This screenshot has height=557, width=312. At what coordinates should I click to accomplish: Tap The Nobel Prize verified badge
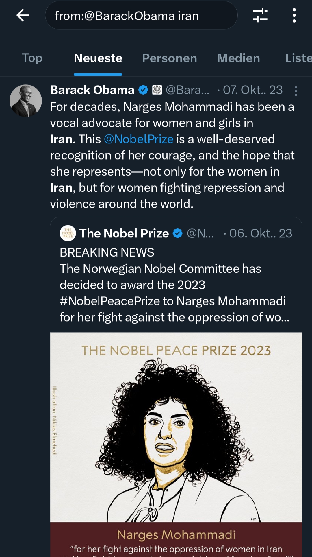click(178, 233)
